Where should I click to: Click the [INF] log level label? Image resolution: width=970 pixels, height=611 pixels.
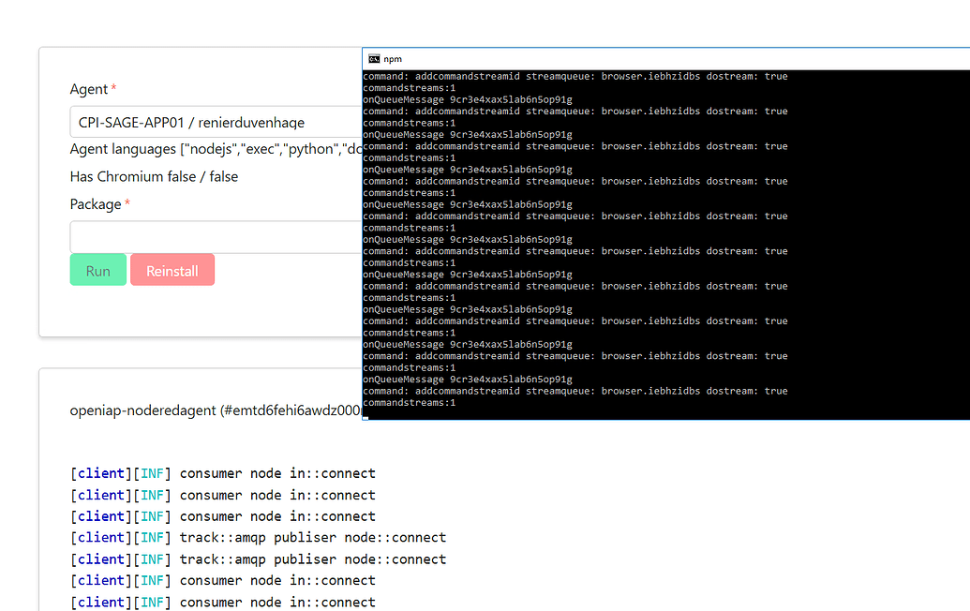[x=152, y=473]
